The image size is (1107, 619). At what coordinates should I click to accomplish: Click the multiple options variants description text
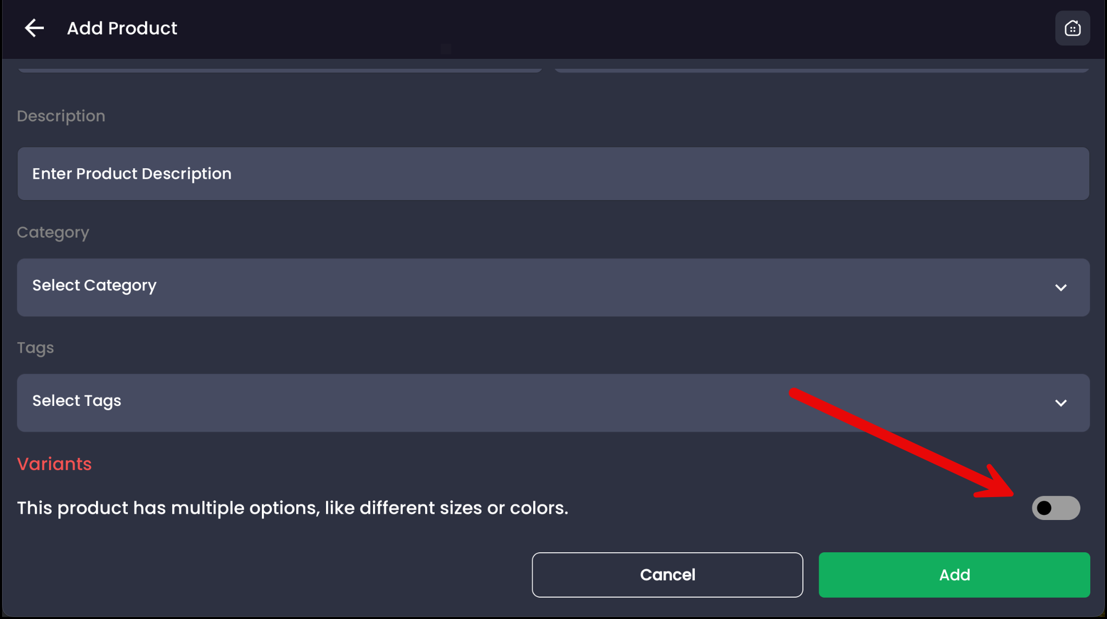point(292,507)
